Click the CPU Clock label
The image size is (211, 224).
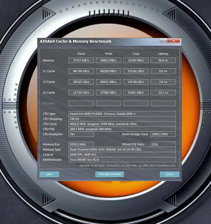(50, 124)
